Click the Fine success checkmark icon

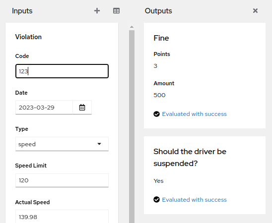click(156, 114)
